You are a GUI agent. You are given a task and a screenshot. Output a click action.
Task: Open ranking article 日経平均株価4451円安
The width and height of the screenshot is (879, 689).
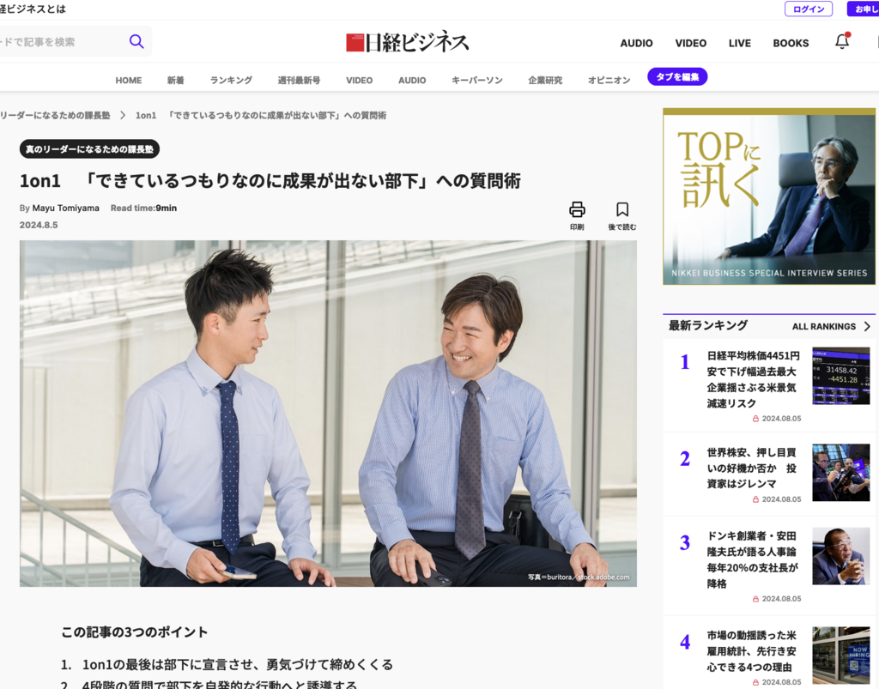click(x=753, y=379)
